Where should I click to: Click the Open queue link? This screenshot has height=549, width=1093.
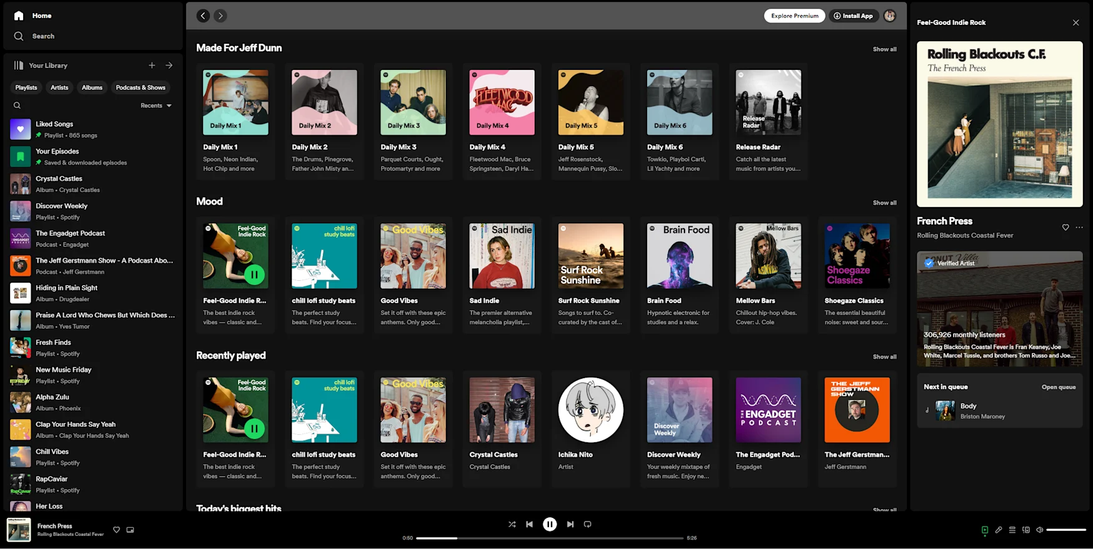(x=1058, y=387)
